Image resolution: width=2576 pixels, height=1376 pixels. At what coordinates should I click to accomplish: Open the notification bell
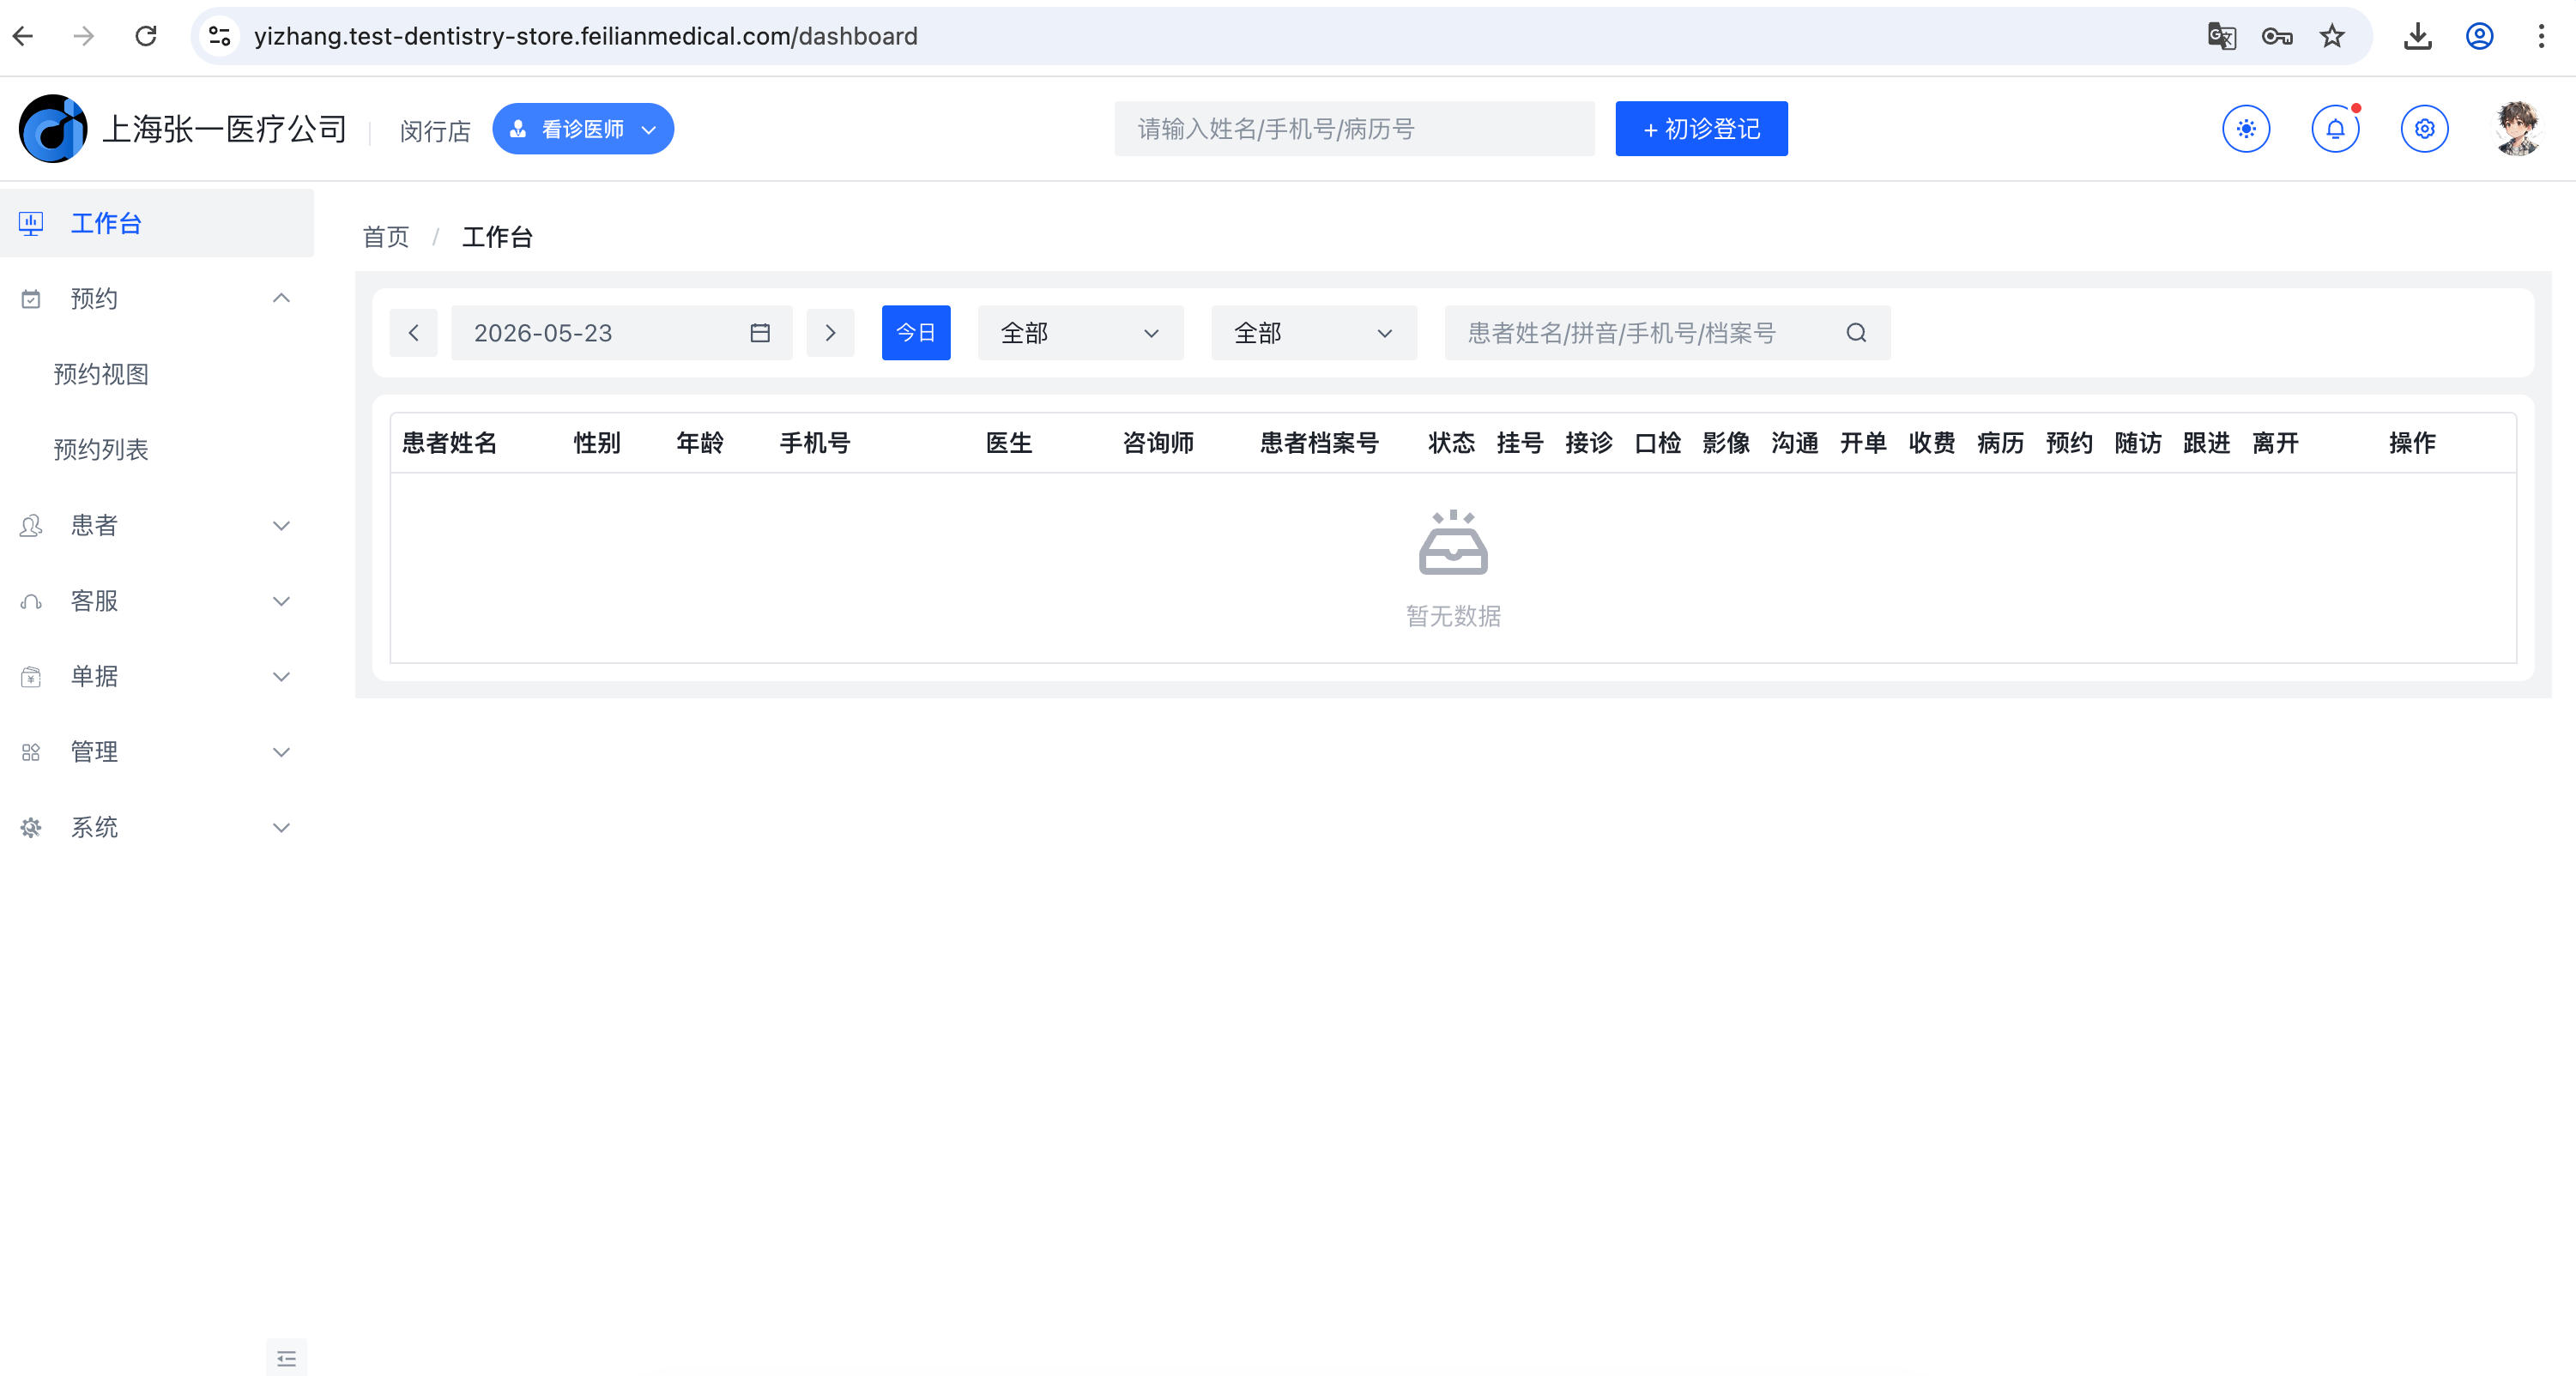click(x=2335, y=129)
